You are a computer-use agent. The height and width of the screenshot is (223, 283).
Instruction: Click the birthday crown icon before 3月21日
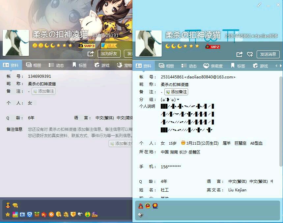tap(183, 143)
